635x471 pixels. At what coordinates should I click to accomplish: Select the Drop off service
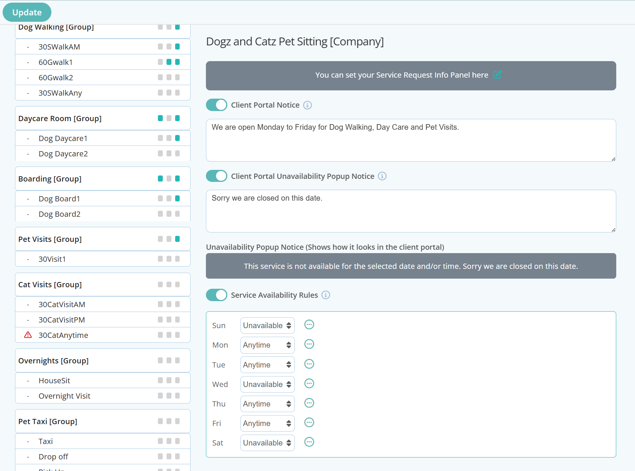[102, 457]
